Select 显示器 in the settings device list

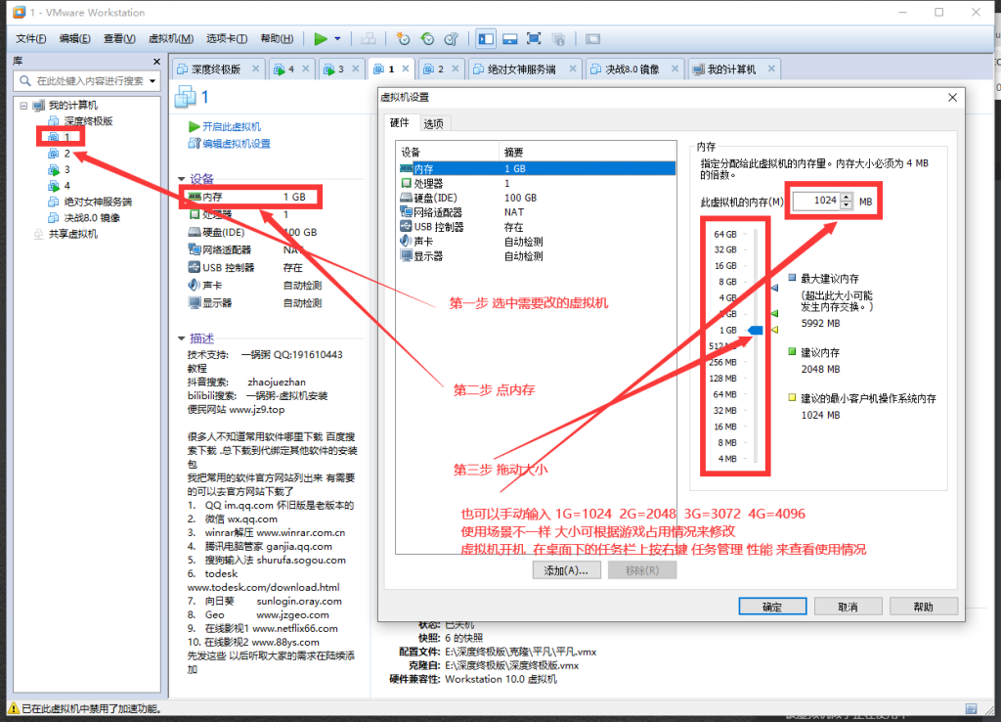(x=537, y=256)
